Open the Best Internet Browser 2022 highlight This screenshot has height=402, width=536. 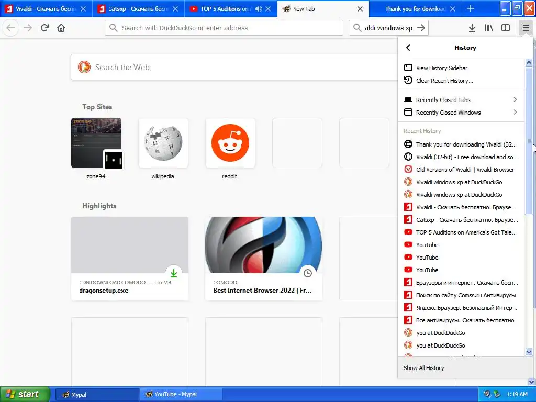click(x=264, y=259)
